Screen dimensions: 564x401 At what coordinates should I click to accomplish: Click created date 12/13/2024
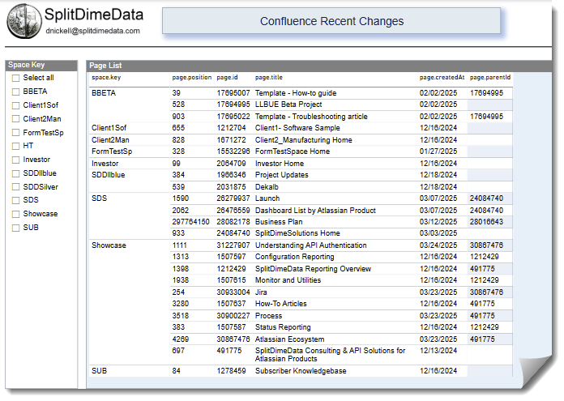pos(438,351)
